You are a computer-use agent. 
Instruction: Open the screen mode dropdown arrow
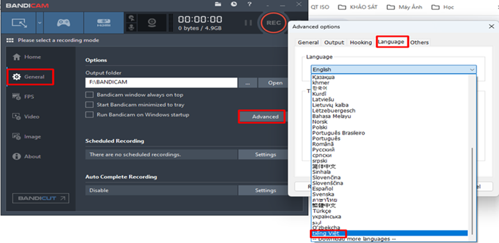[x=39, y=22]
